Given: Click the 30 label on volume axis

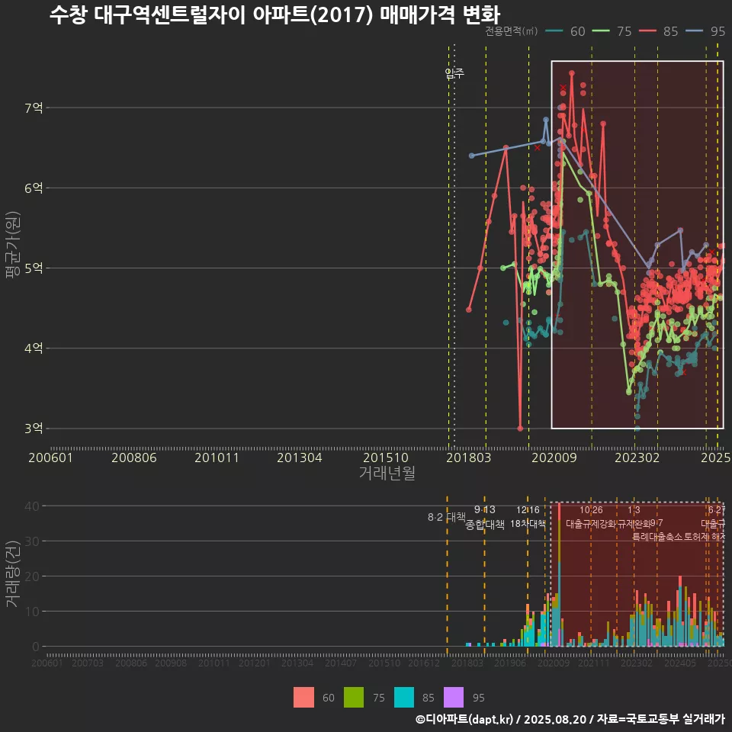Looking at the screenshot, I should (32, 541).
